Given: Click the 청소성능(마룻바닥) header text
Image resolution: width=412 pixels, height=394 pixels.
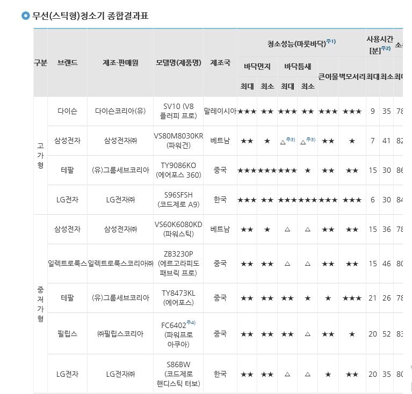Looking at the screenshot, I should click(x=297, y=43).
